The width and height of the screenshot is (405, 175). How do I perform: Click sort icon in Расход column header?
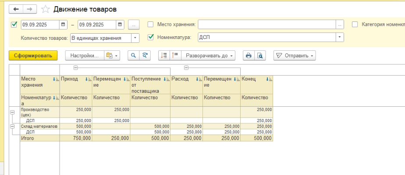[199, 79]
